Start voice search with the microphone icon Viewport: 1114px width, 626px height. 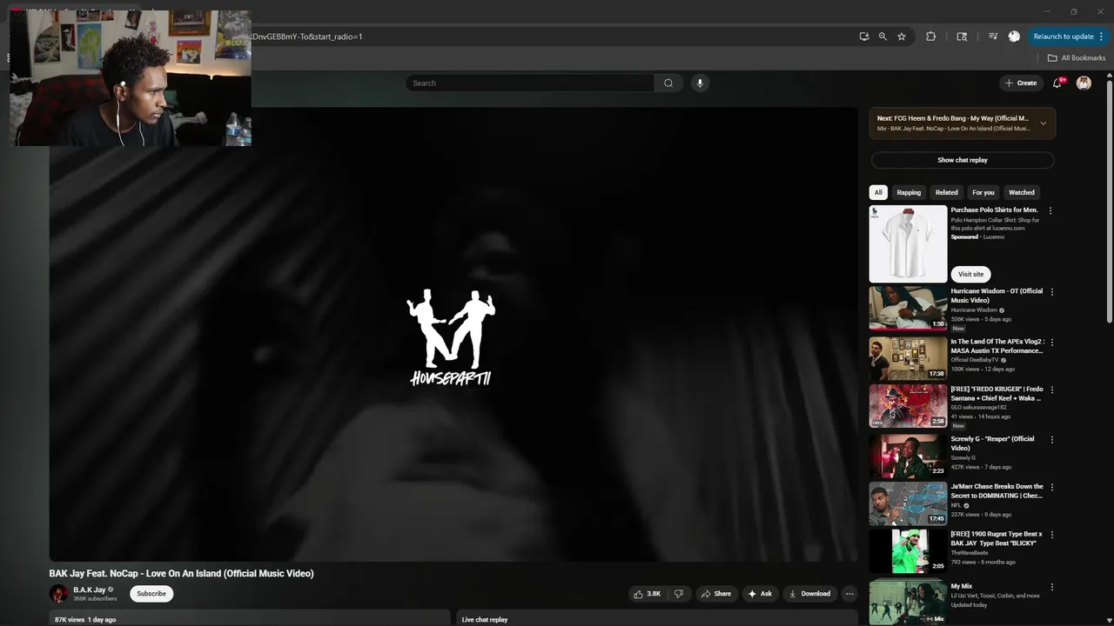click(700, 83)
